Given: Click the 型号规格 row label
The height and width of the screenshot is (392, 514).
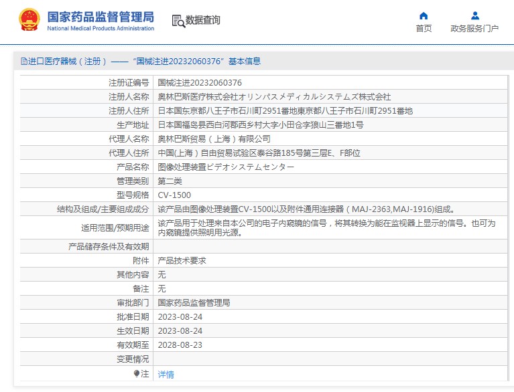Looking at the screenshot, I should (x=133, y=195).
